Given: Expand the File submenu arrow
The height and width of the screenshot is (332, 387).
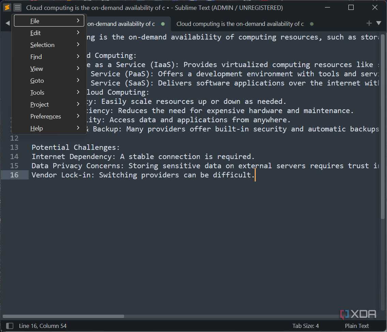Looking at the screenshot, I should (x=78, y=20).
